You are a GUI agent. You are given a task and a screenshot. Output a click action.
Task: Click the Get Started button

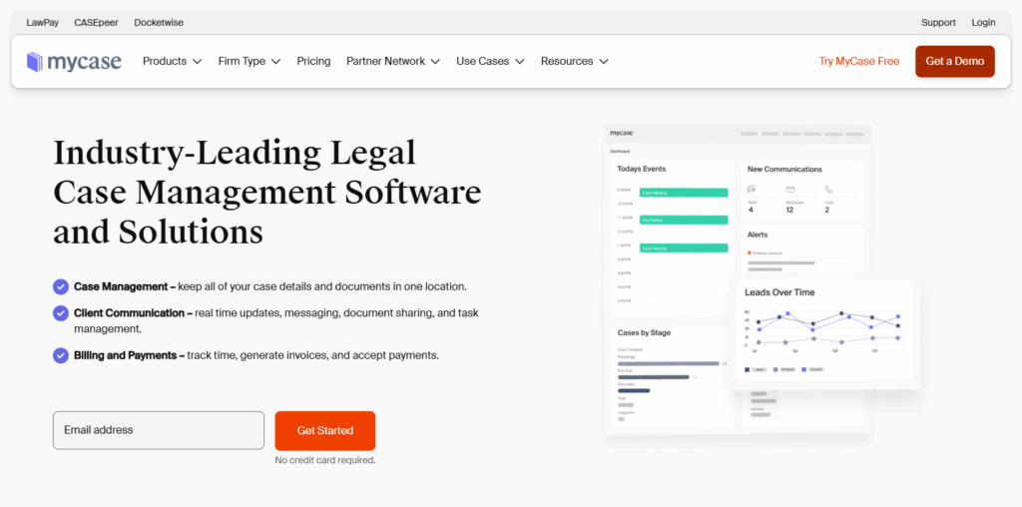pyautogui.click(x=325, y=431)
